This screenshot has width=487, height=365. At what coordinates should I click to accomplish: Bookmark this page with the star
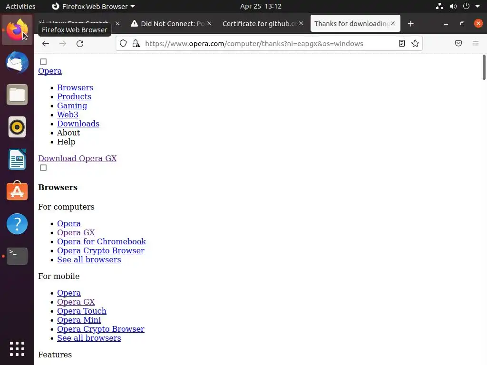[415, 43]
